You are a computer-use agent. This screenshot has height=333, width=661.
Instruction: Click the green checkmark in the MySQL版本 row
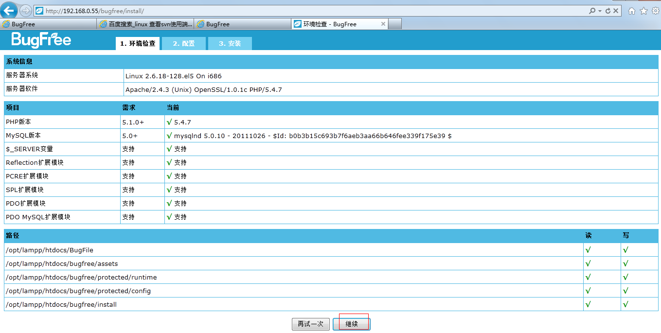click(x=169, y=135)
